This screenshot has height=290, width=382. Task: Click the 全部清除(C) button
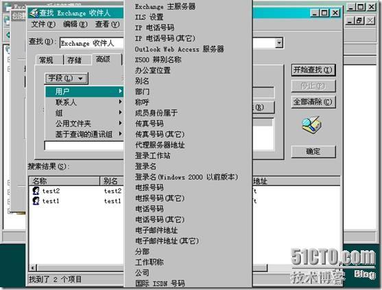tap(313, 102)
